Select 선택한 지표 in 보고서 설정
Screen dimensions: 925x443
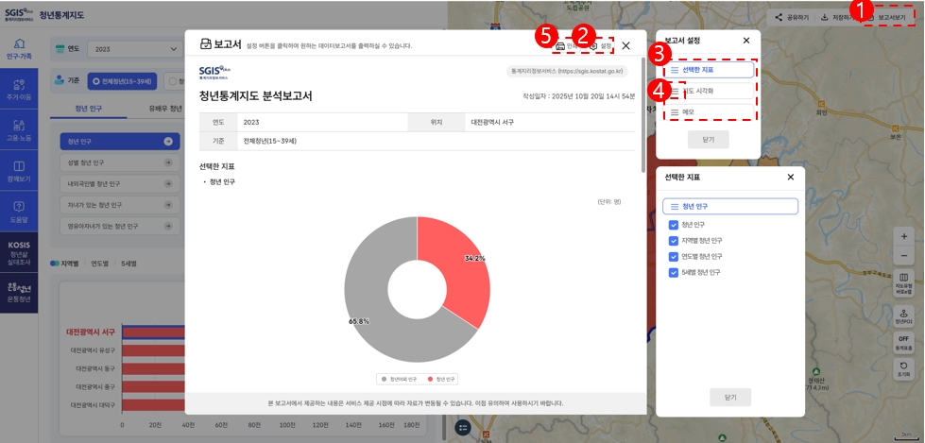coord(709,70)
